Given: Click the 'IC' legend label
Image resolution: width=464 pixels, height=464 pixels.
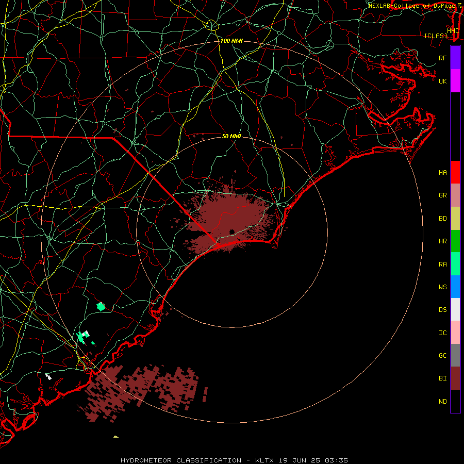Looking at the screenshot, I should pos(442,333).
